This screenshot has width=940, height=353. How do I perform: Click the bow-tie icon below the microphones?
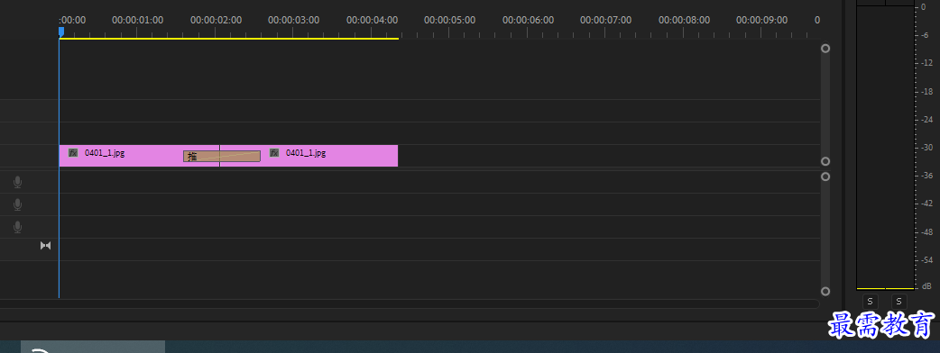tap(46, 245)
